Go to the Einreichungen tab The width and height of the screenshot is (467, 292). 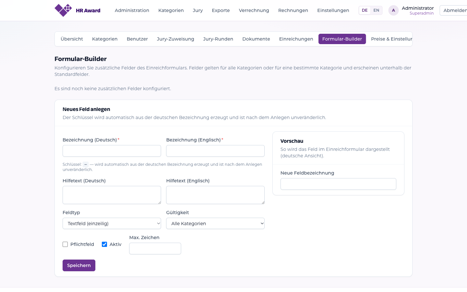coord(296,39)
